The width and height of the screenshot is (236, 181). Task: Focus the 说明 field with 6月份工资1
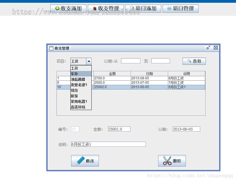click(109, 144)
